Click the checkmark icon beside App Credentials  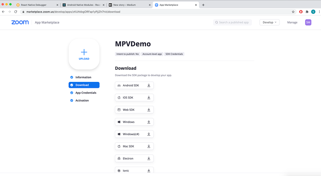point(72,93)
